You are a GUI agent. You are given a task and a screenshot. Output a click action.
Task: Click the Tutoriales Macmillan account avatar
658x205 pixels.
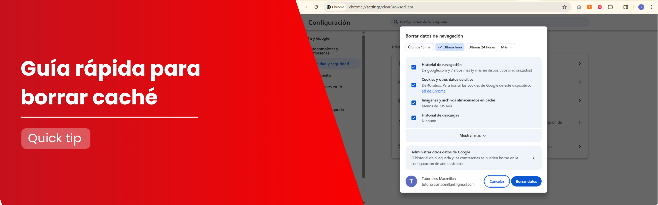(411, 181)
